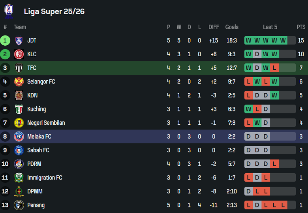Viewport: 308px width, 213px height.
Task: Click the Liga Super 25/26 title
Action: (54, 11)
